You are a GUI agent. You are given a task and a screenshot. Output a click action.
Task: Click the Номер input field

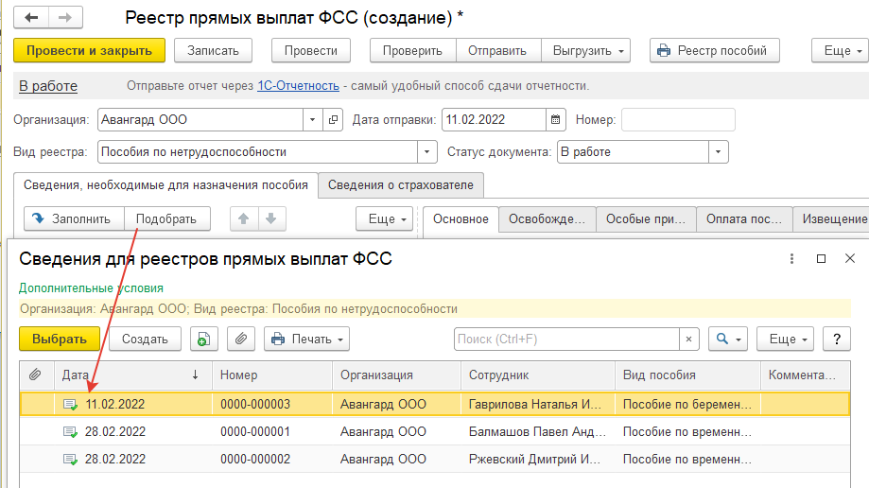[x=677, y=120]
